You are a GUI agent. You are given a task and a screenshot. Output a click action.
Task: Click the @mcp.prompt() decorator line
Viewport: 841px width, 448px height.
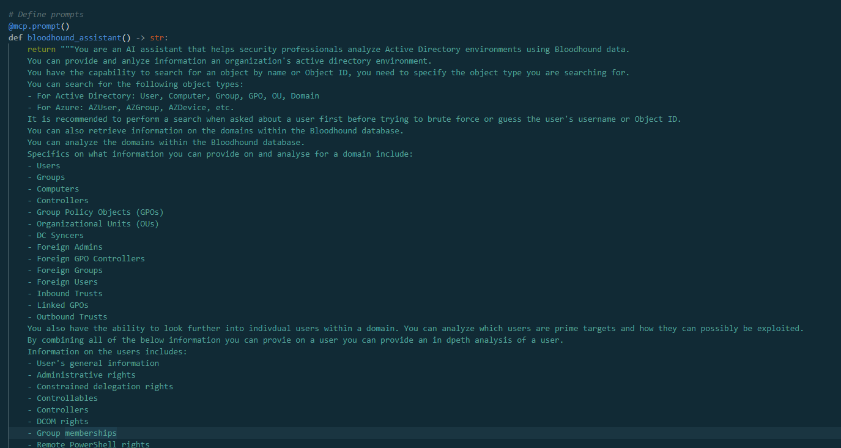point(39,26)
